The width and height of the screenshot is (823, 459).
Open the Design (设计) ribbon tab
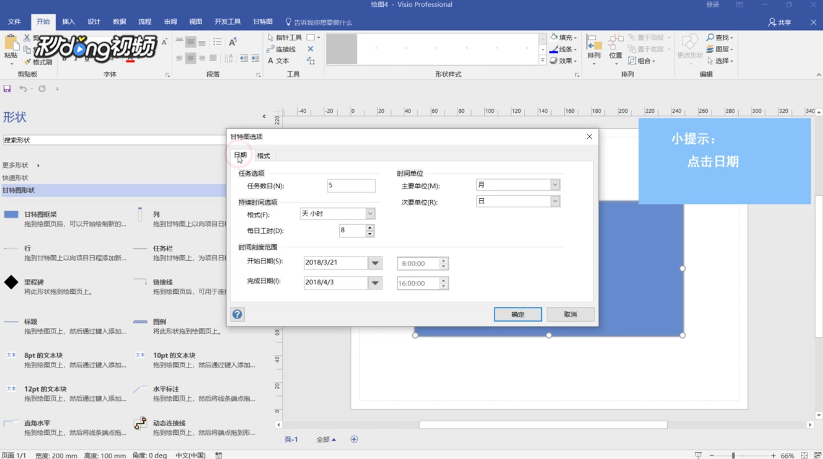[94, 22]
